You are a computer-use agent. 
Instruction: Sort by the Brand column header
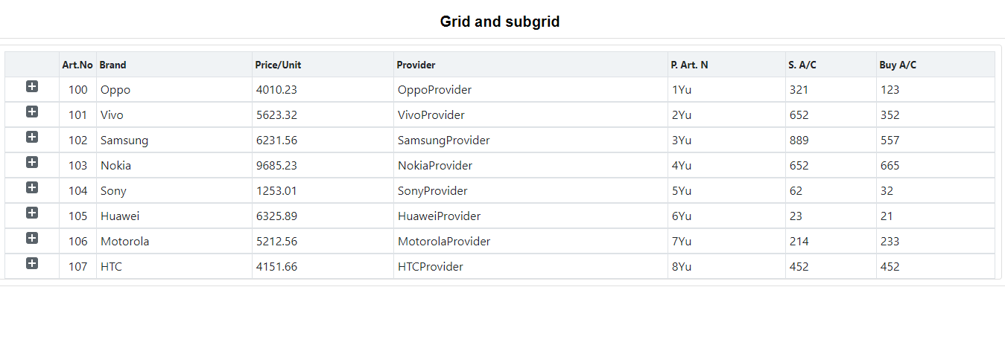[113, 65]
